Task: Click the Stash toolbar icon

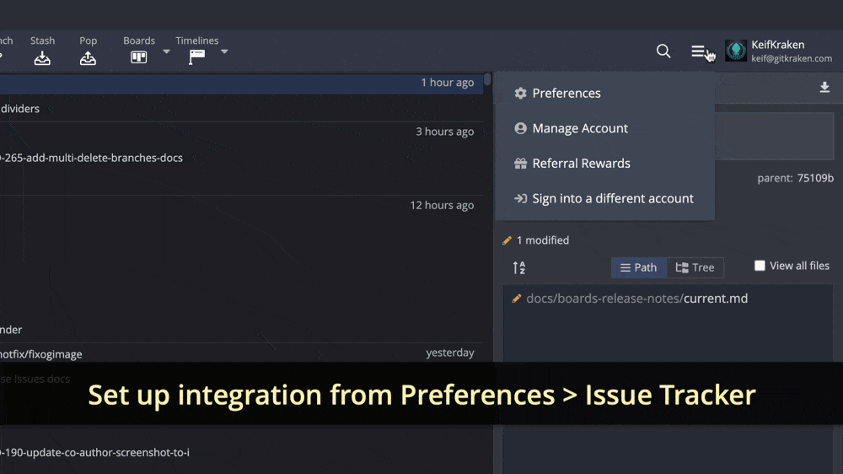Action: [42, 58]
